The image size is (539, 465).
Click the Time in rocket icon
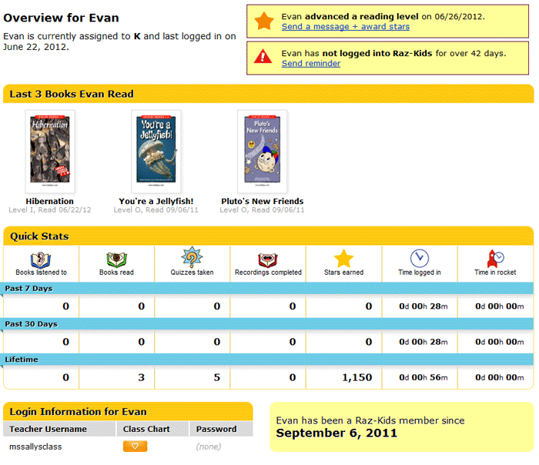click(x=495, y=259)
